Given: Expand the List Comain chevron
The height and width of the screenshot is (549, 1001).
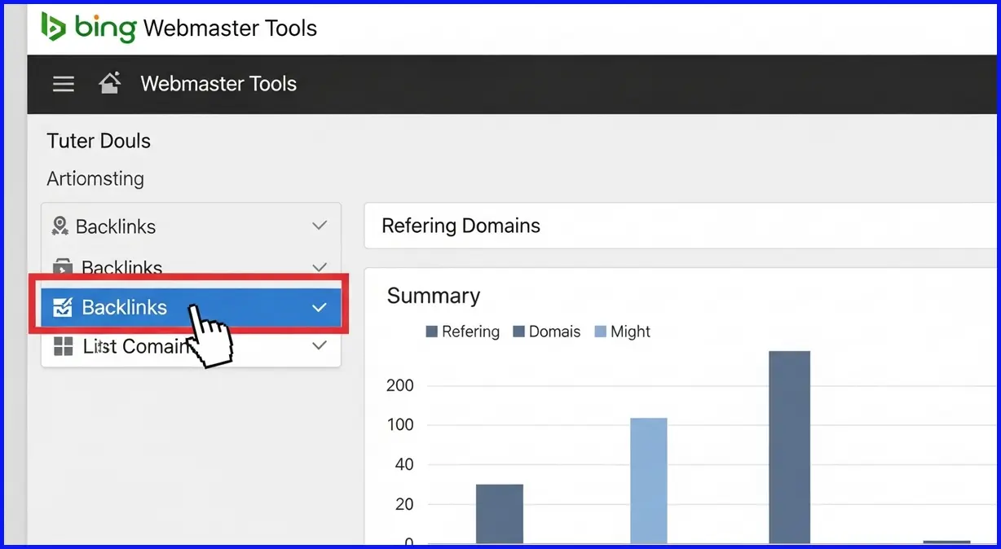Looking at the screenshot, I should pyautogui.click(x=320, y=345).
